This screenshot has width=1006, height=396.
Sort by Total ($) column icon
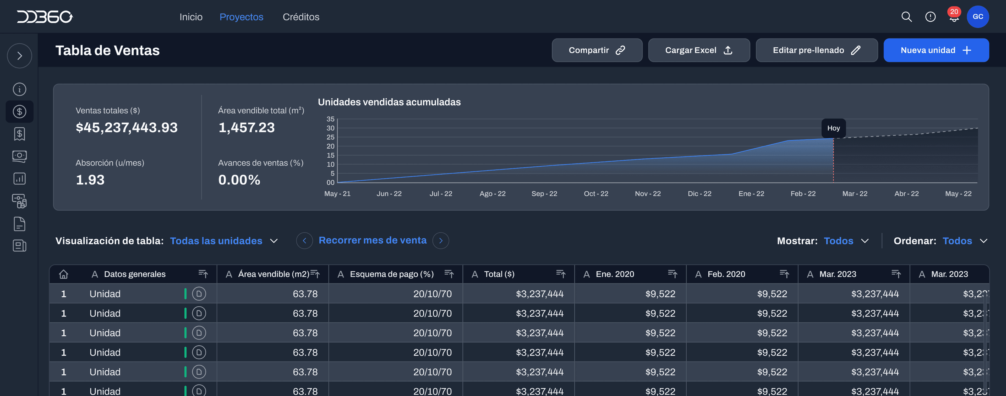(x=560, y=274)
